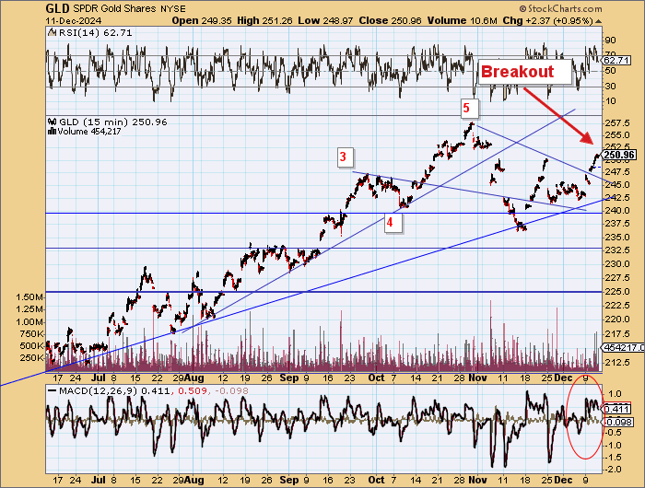The height and width of the screenshot is (488, 645).
Task: Click the GLD ticker symbol title
Action: point(57,7)
